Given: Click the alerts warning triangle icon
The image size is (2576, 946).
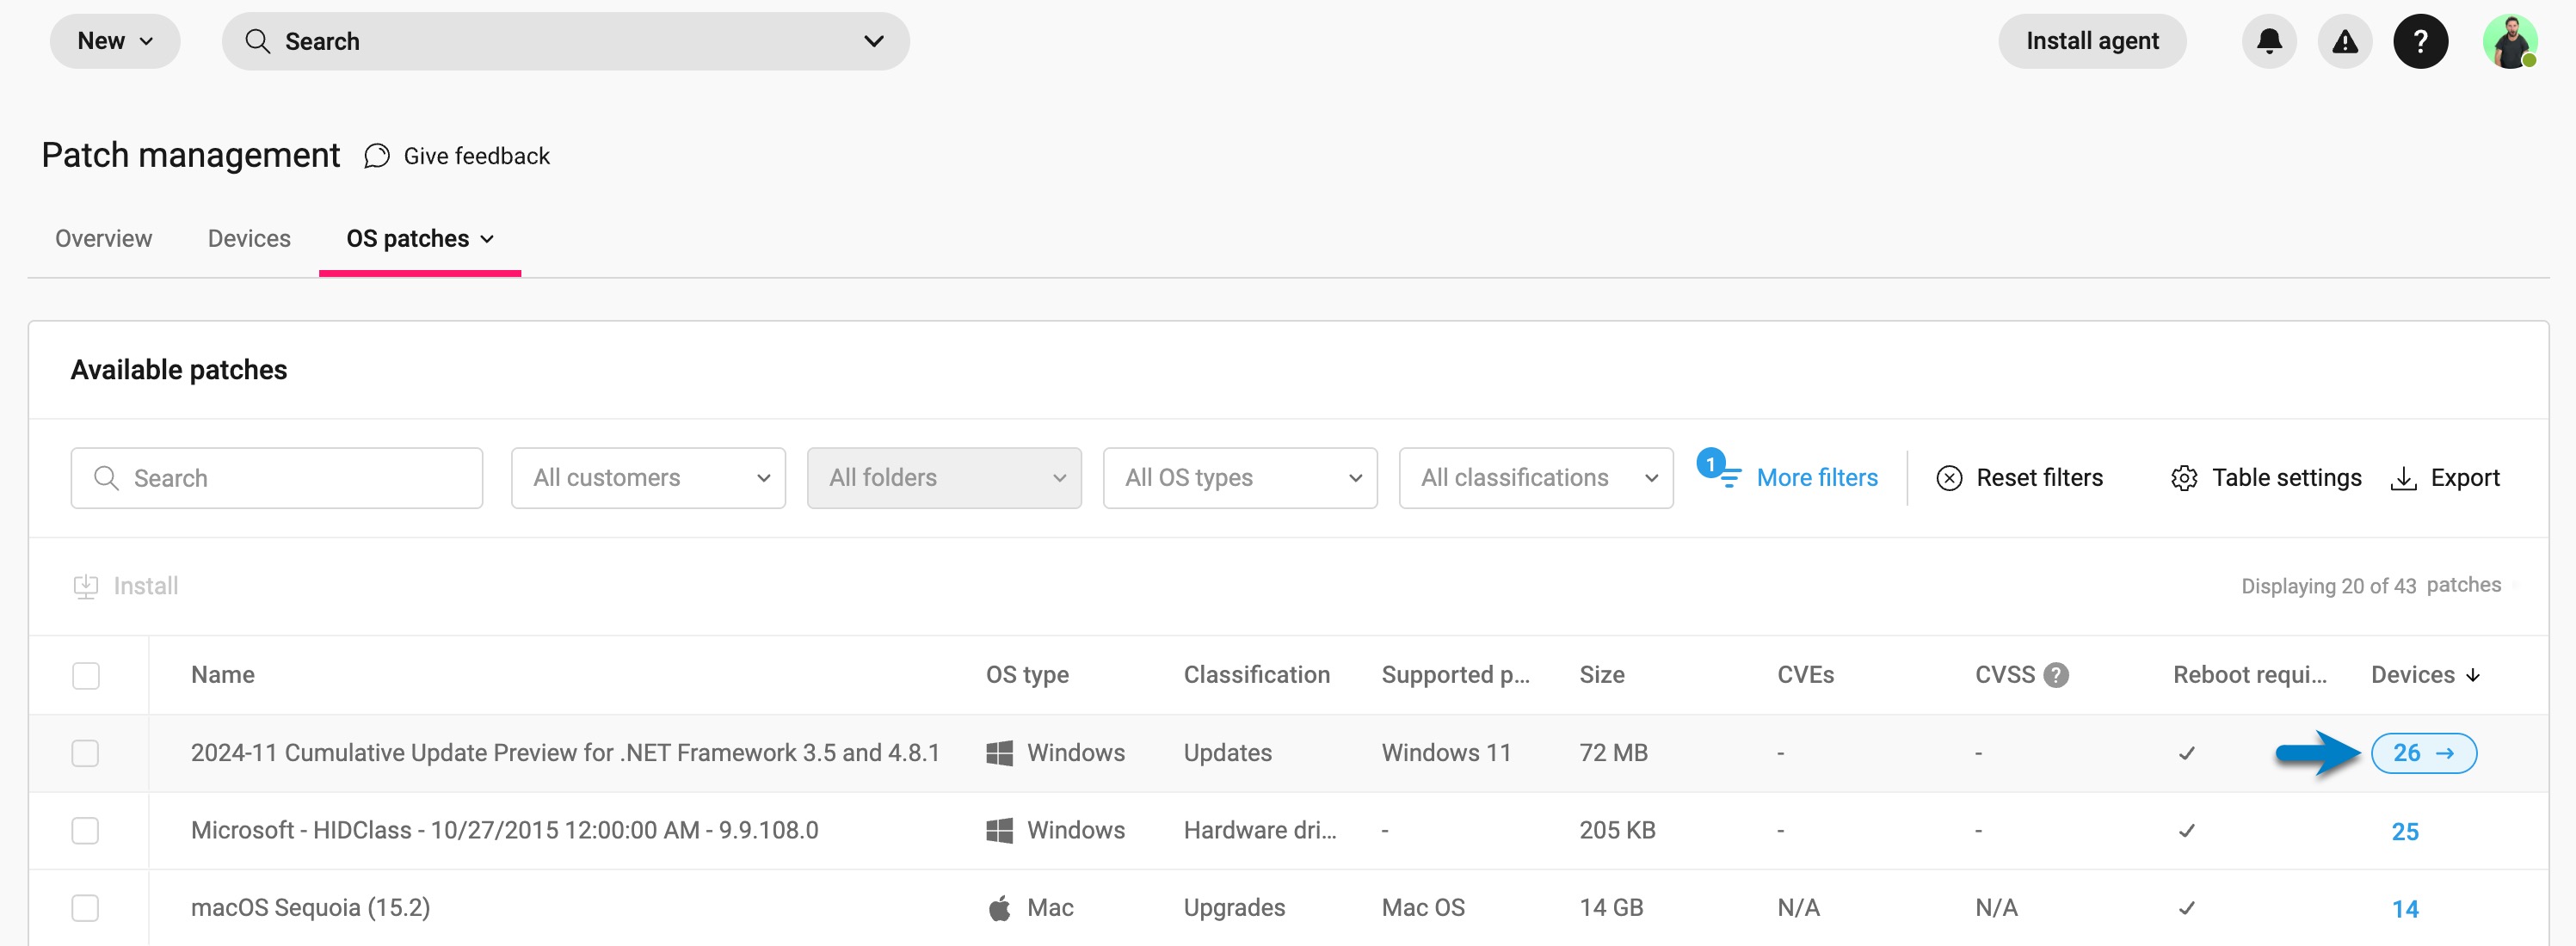Looking at the screenshot, I should click(2344, 41).
